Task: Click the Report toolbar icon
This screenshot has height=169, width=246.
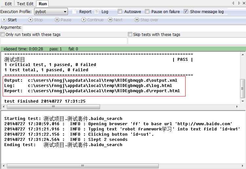Action: (74, 12)
